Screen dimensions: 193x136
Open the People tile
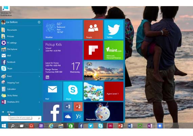(93, 30)
